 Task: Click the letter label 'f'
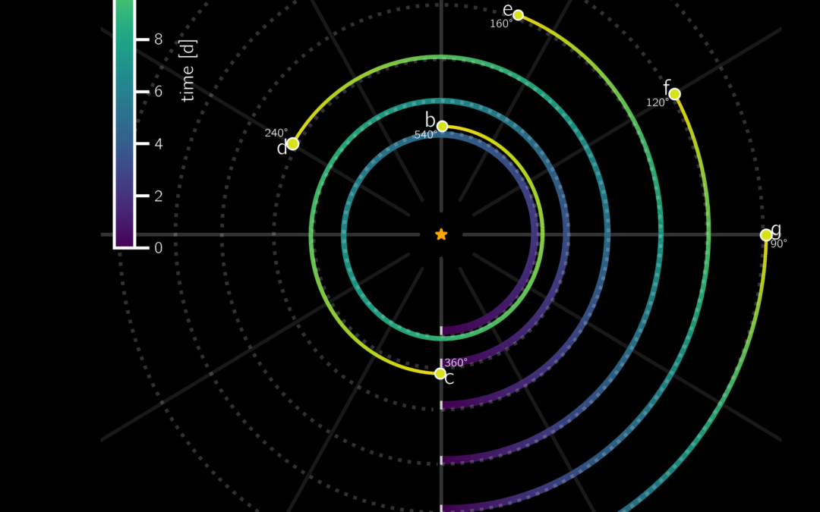pos(667,87)
